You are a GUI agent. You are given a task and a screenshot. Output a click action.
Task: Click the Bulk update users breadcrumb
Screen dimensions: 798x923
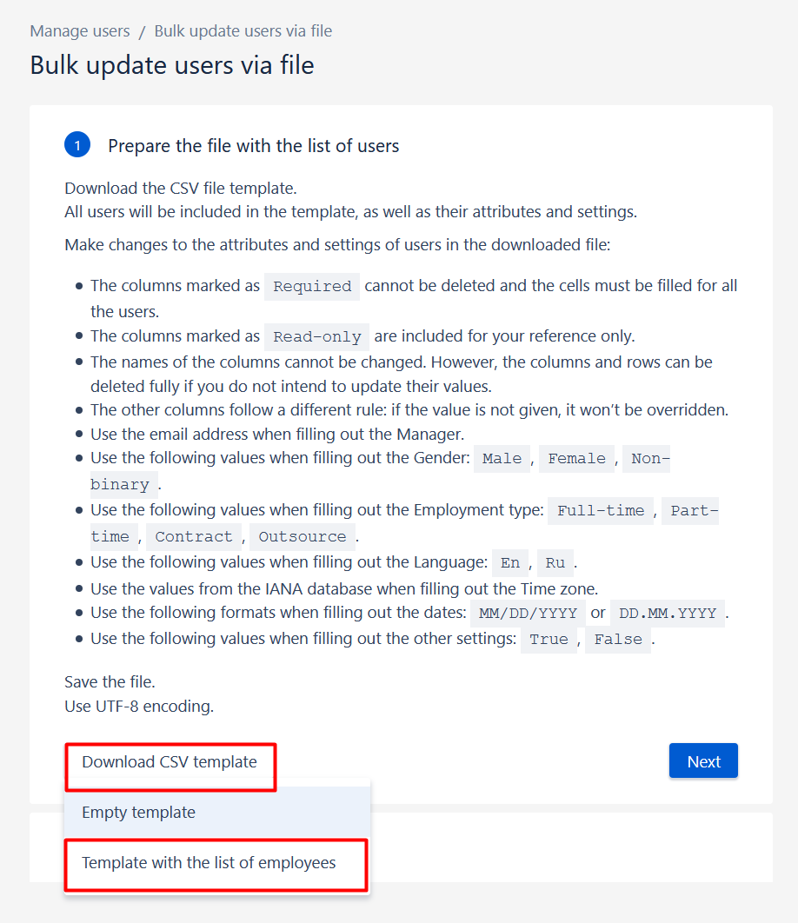coord(243,30)
